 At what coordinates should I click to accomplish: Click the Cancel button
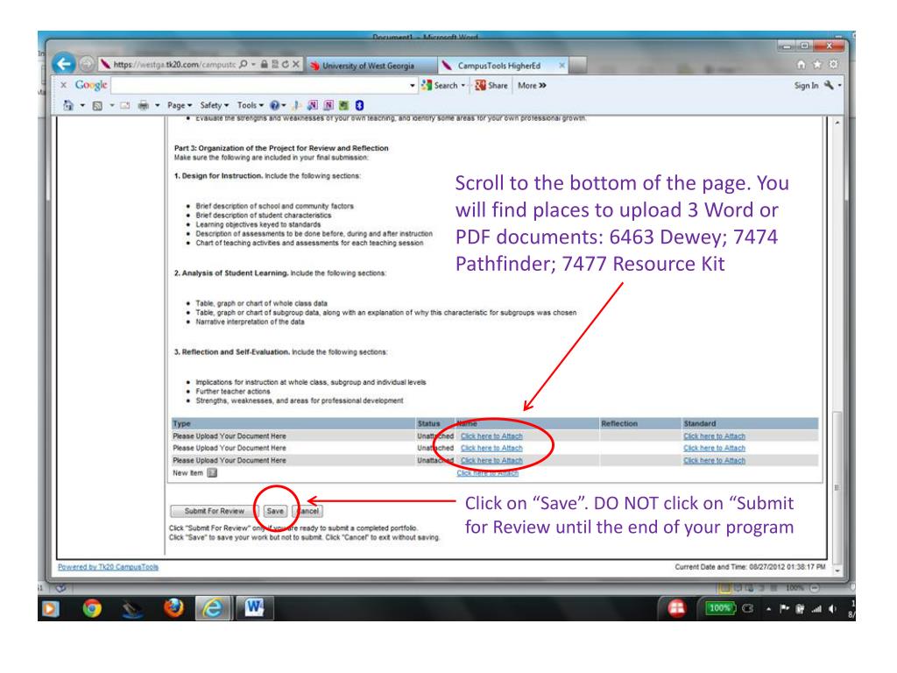point(307,511)
